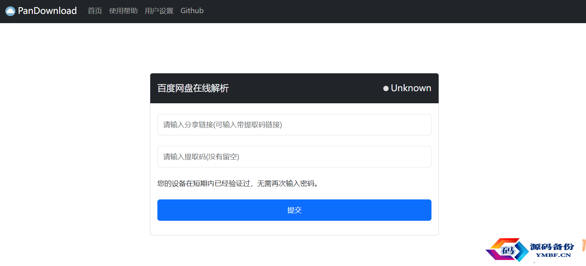Screen dimensions: 586x266
Task: Focus the 请输入提取码 input field
Action: pyautogui.click(x=294, y=157)
